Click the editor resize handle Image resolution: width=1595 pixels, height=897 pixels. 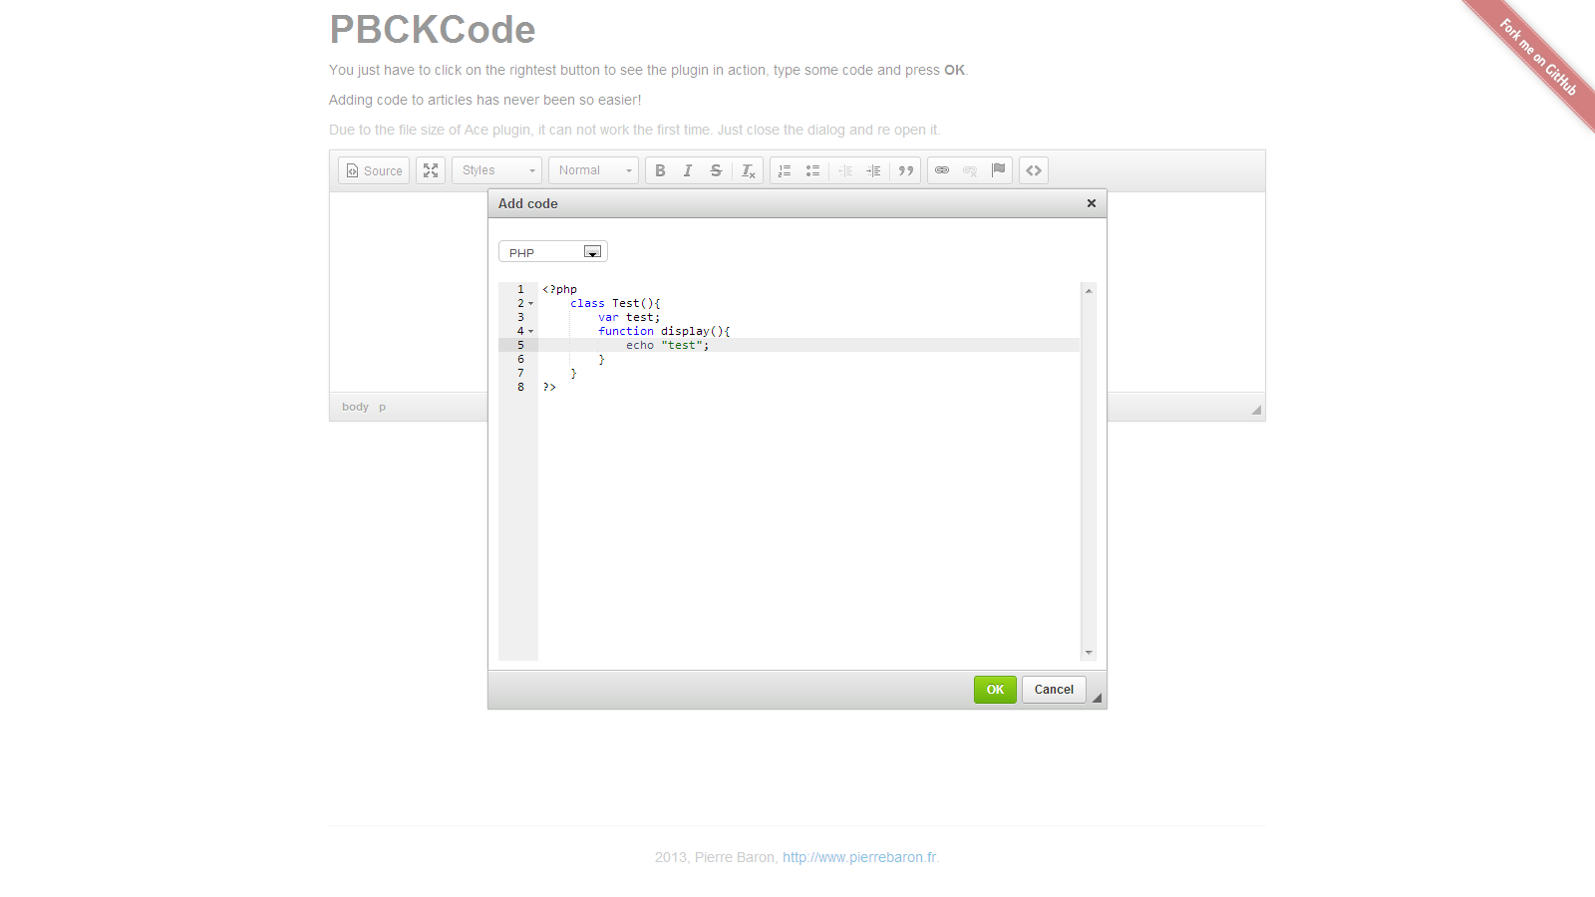click(1256, 410)
